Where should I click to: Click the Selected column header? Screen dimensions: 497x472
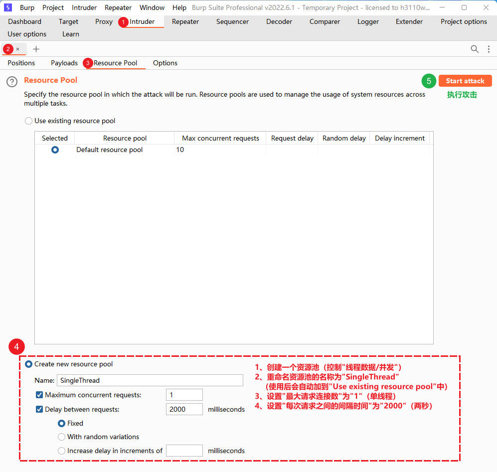(55, 138)
